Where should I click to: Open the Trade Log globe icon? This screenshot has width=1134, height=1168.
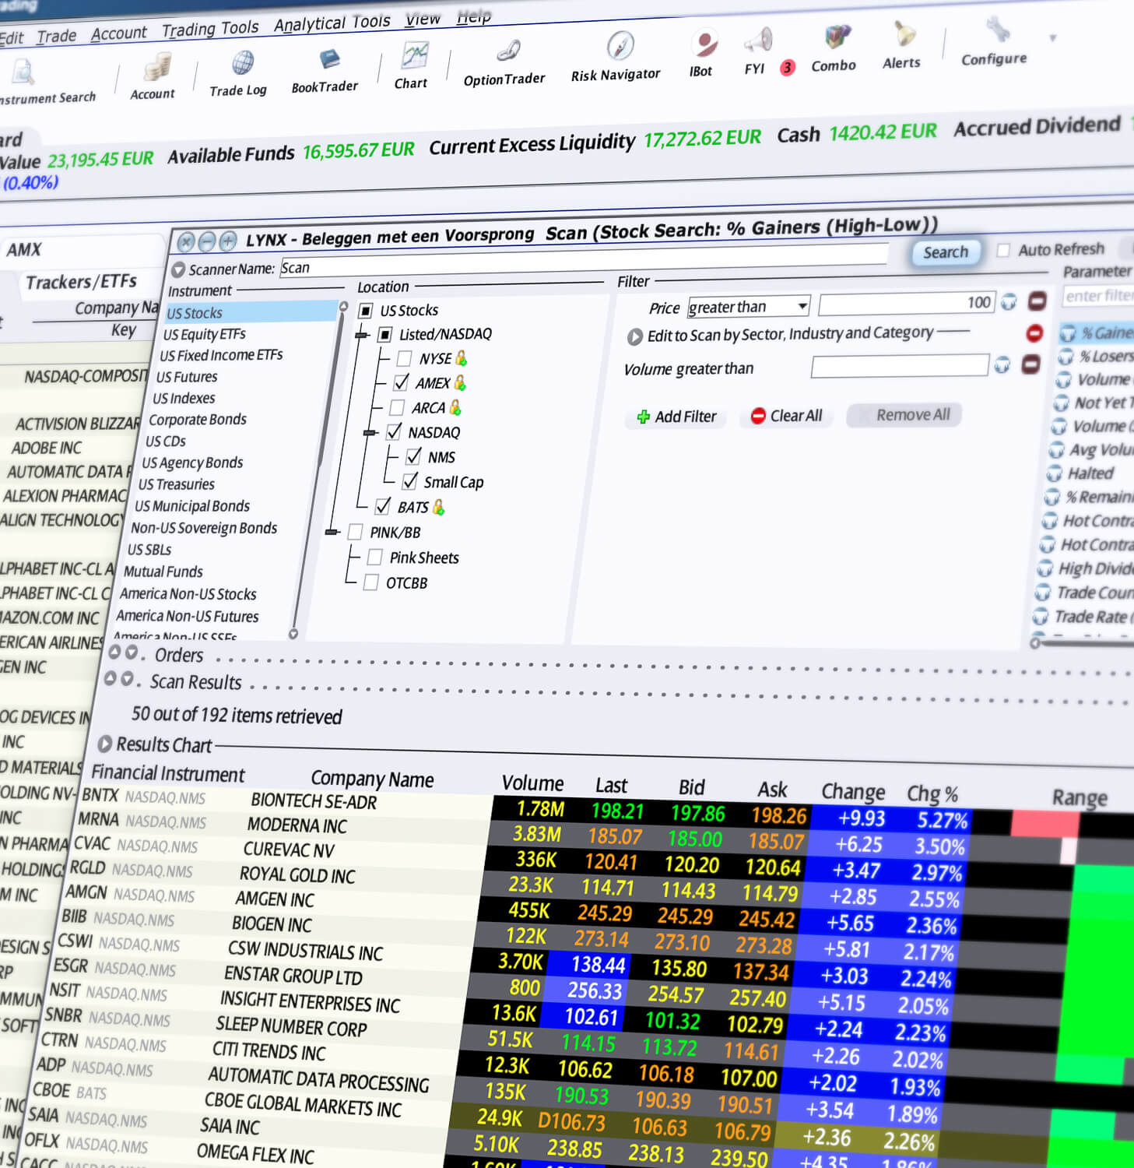242,62
